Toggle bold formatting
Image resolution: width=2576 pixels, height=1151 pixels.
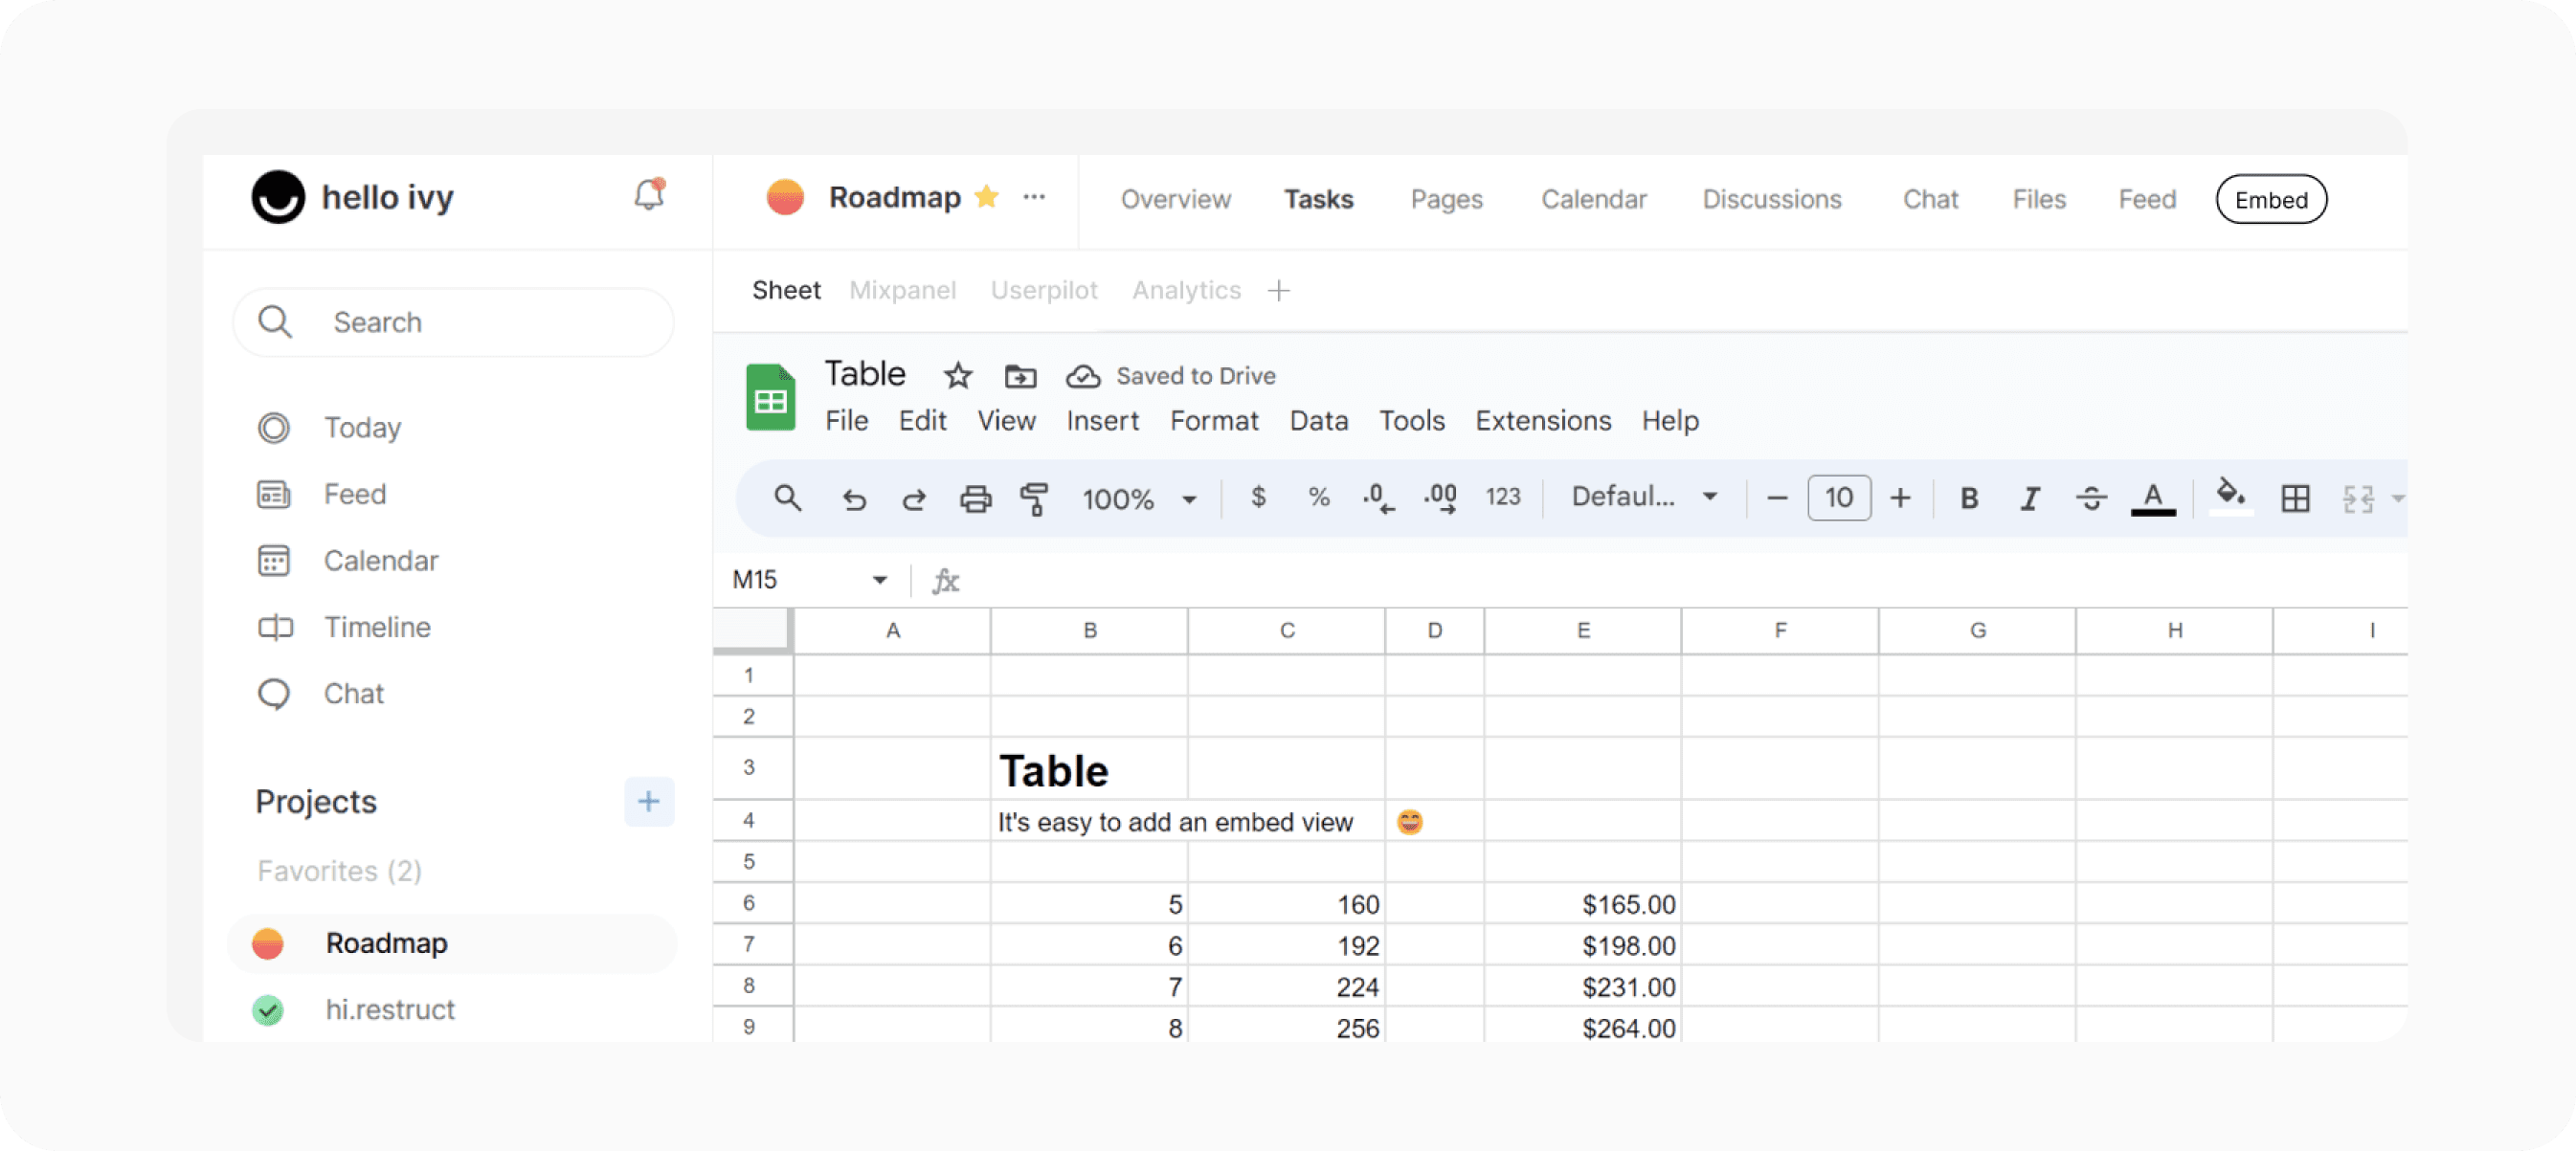tap(1968, 498)
